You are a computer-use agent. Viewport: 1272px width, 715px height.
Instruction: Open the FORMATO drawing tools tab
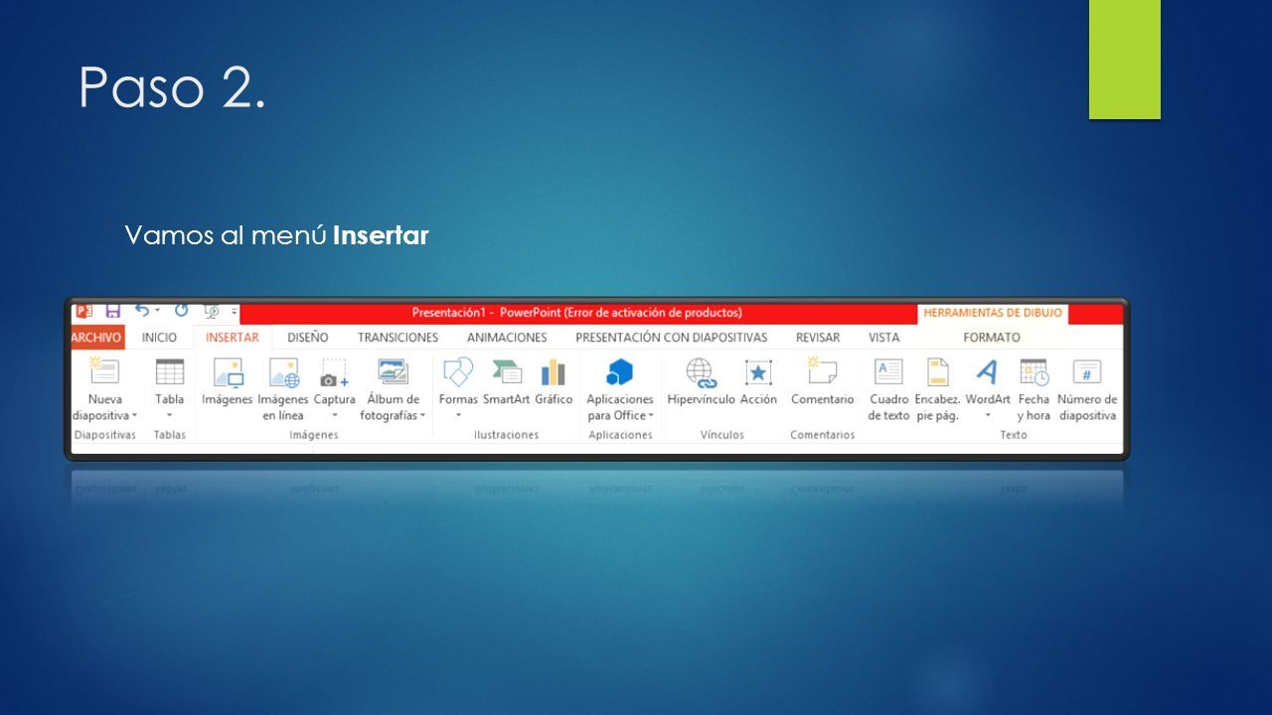coord(992,338)
